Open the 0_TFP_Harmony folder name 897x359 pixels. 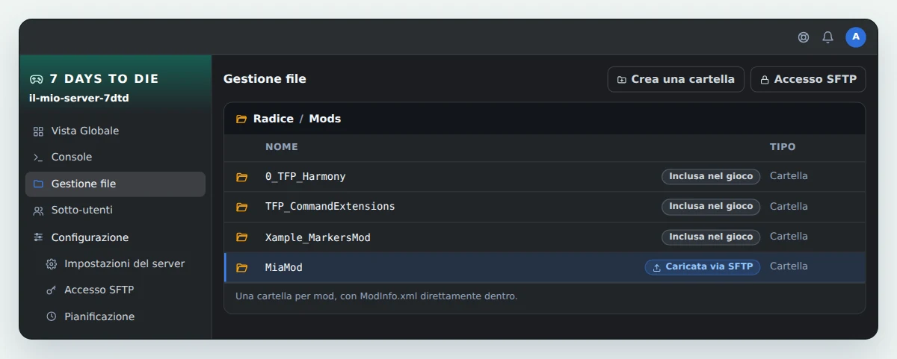pyautogui.click(x=306, y=177)
